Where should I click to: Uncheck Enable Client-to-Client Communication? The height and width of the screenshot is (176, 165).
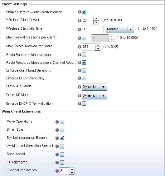(x=84, y=12)
